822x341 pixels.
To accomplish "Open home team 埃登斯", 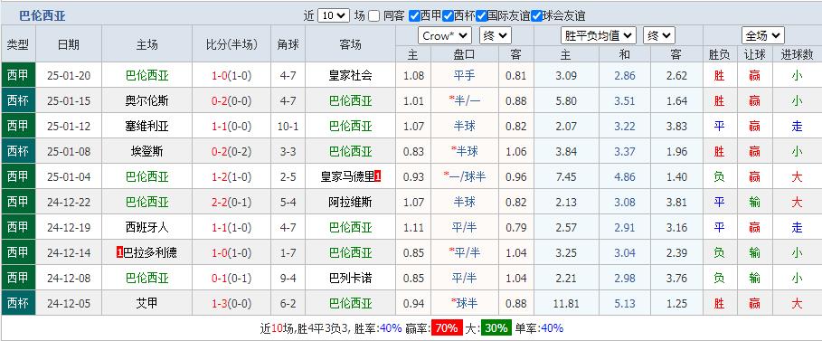I will (x=147, y=152).
